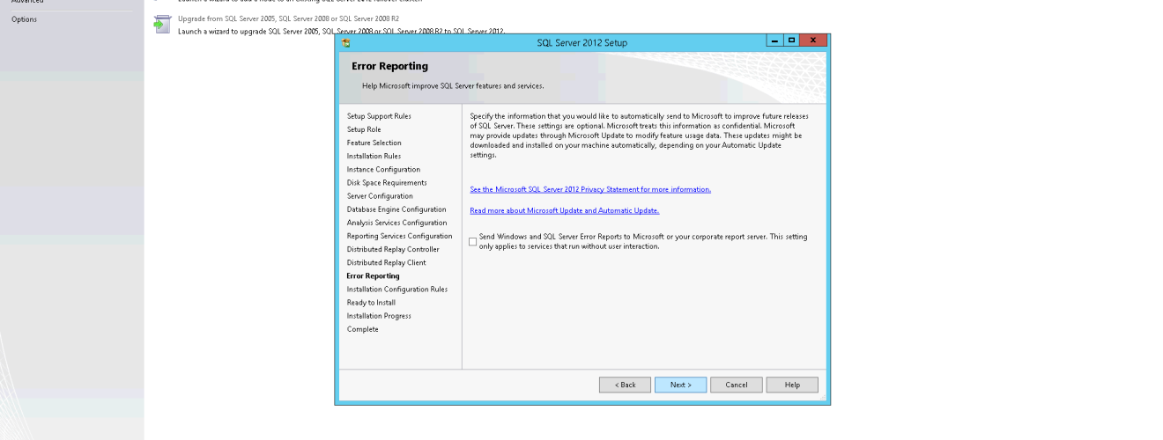Image resolution: width=1163 pixels, height=440 pixels.
Task: Read more about Microsoft Update and Automatic Update
Action: (565, 210)
